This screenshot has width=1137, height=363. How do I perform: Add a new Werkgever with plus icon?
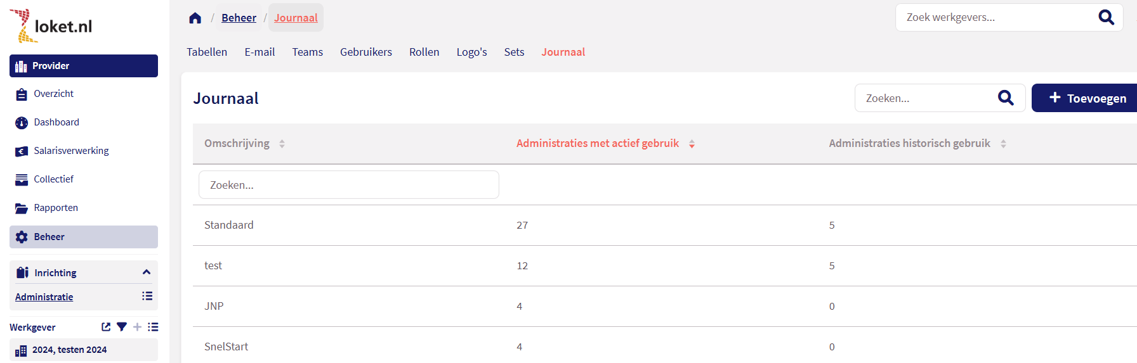pos(137,327)
